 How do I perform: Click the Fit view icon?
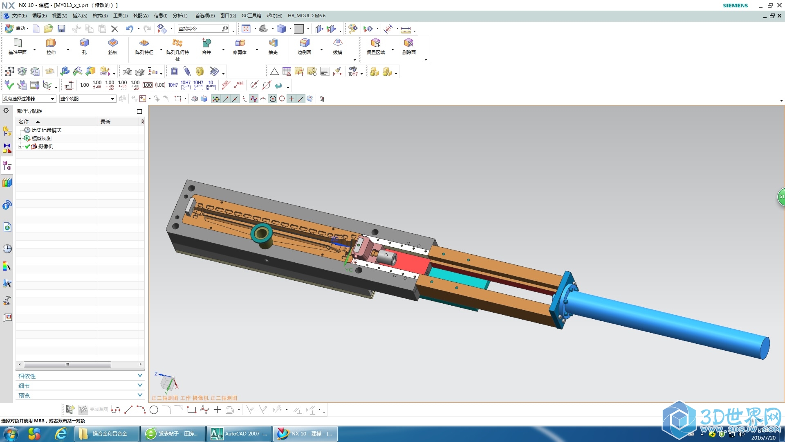coord(246,29)
